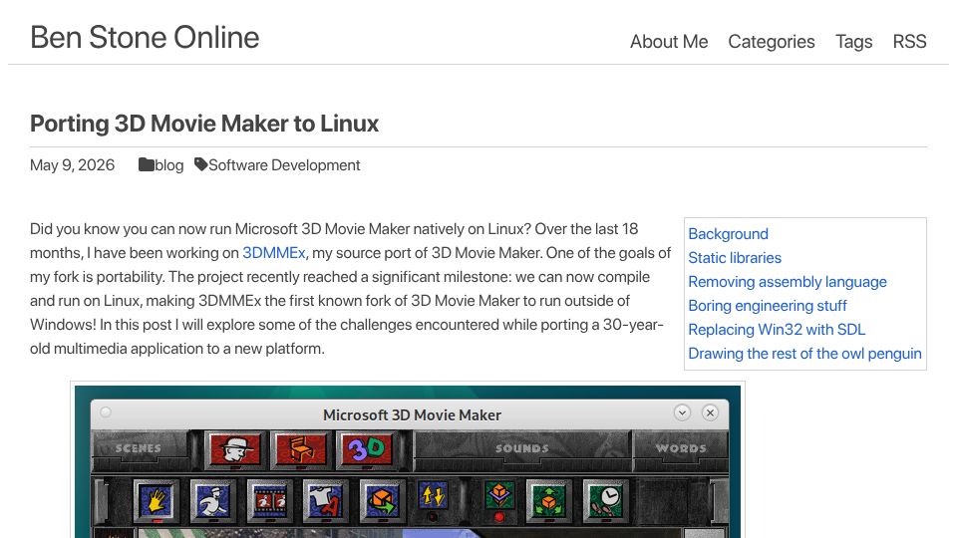Jump to the Static libraries section
Viewport: 957px width, 538px height.
pos(735,258)
